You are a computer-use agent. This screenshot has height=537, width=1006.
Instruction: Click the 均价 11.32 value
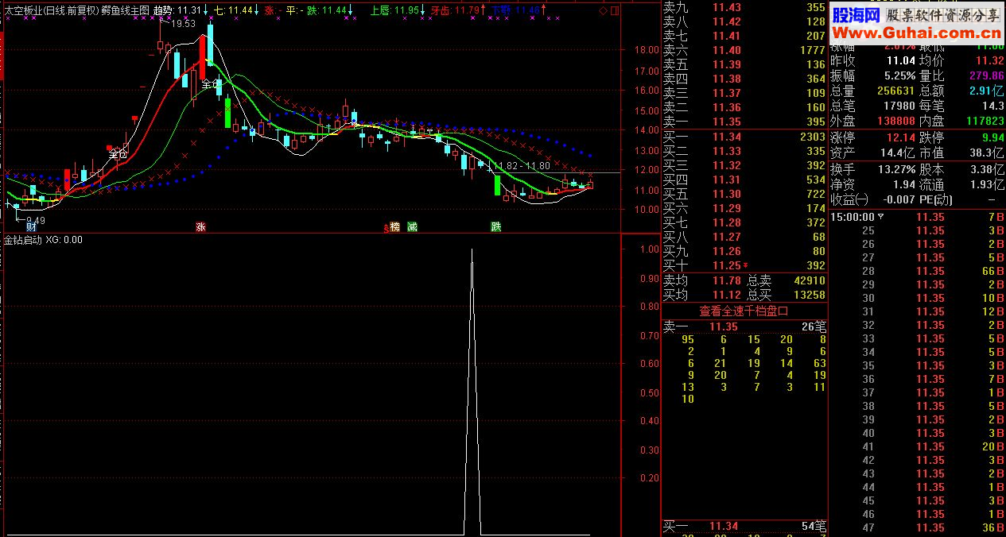[990, 60]
